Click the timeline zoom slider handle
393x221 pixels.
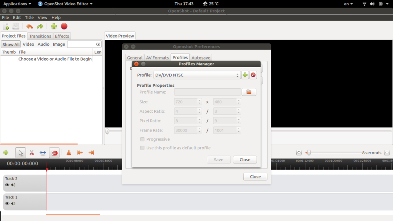click(x=309, y=153)
